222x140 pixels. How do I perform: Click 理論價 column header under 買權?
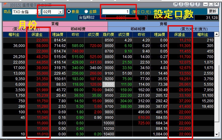[57, 34]
